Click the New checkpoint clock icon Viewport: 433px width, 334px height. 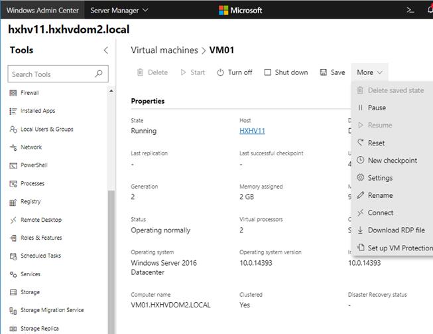coord(360,160)
